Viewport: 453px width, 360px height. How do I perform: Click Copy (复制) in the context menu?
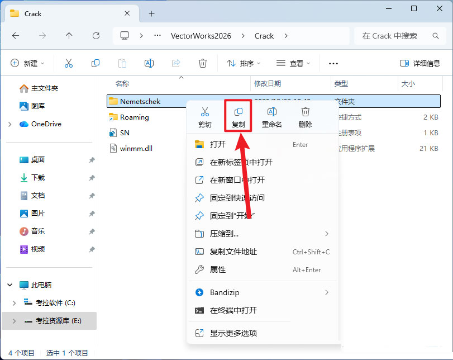pos(239,118)
